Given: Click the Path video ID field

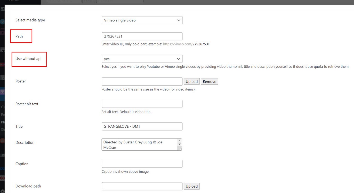Looking at the screenshot, I should pyautogui.click(x=142, y=36).
